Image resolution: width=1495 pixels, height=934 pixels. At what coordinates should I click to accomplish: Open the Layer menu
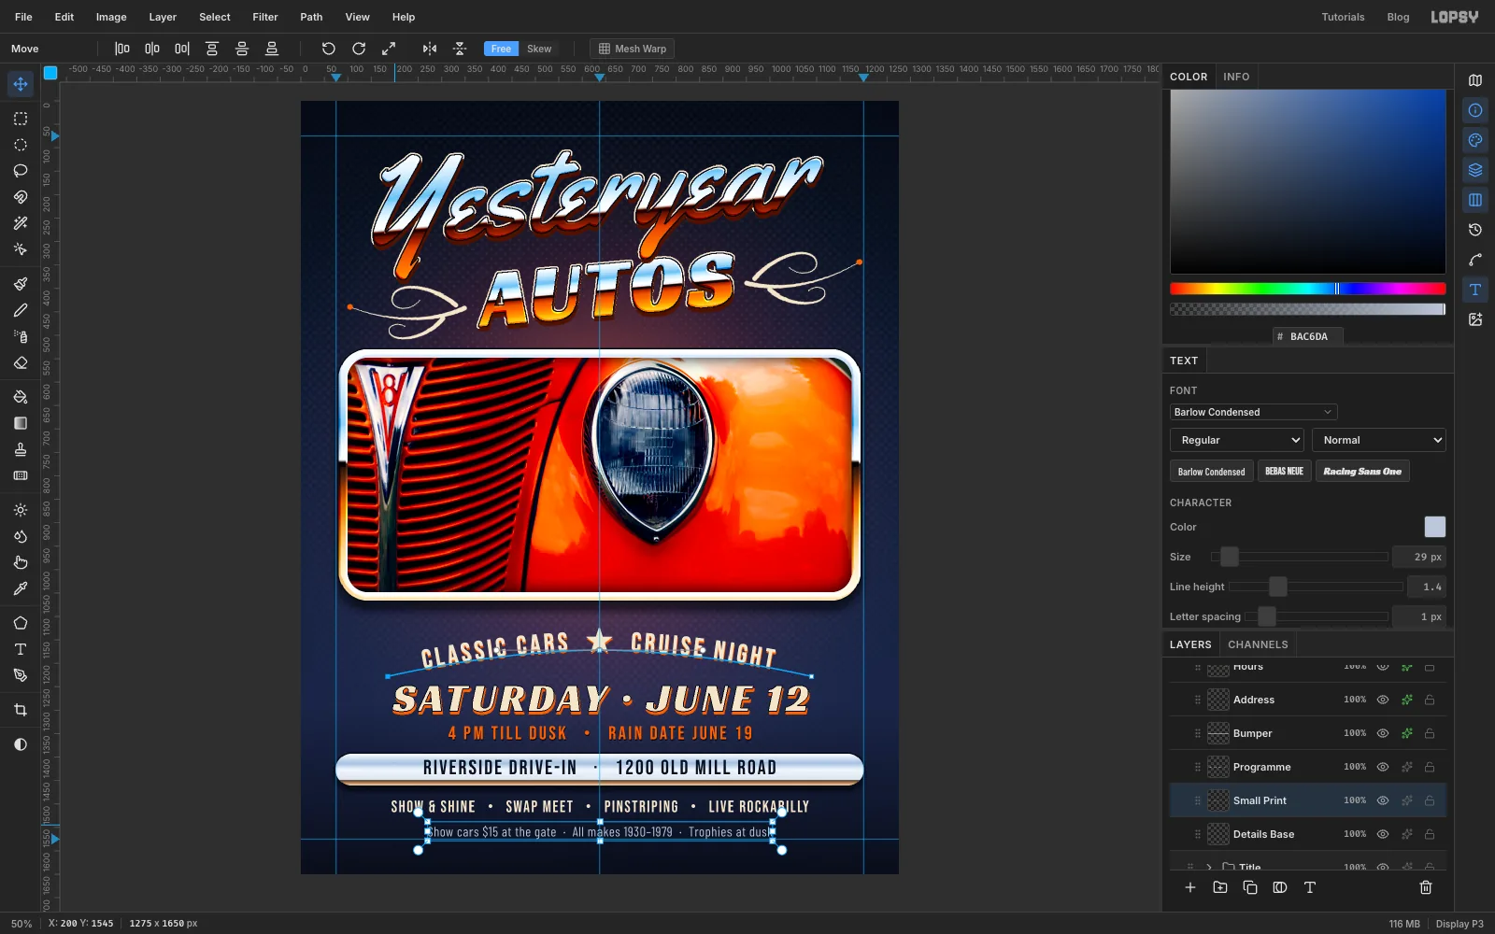[x=163, y=17]
